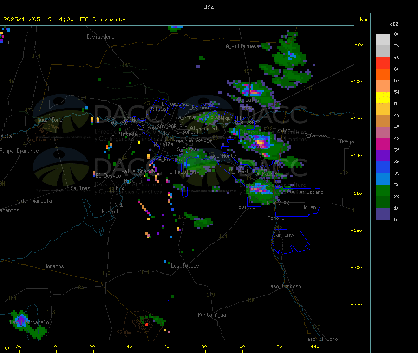Viewport: 418px width, 353px height.
Task: Click the 100 km horizontal axis tick
Action: pyautogui.click(x=241, y=347)
